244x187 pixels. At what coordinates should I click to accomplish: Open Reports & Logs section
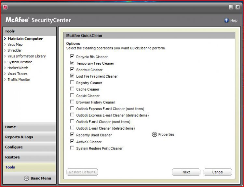pyautogui.click(x=29, y=137)
